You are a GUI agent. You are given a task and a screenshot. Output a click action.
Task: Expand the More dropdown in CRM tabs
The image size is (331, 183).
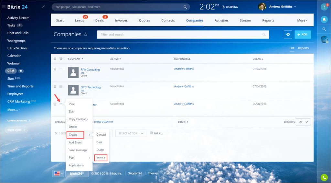[x=302, y=20]
